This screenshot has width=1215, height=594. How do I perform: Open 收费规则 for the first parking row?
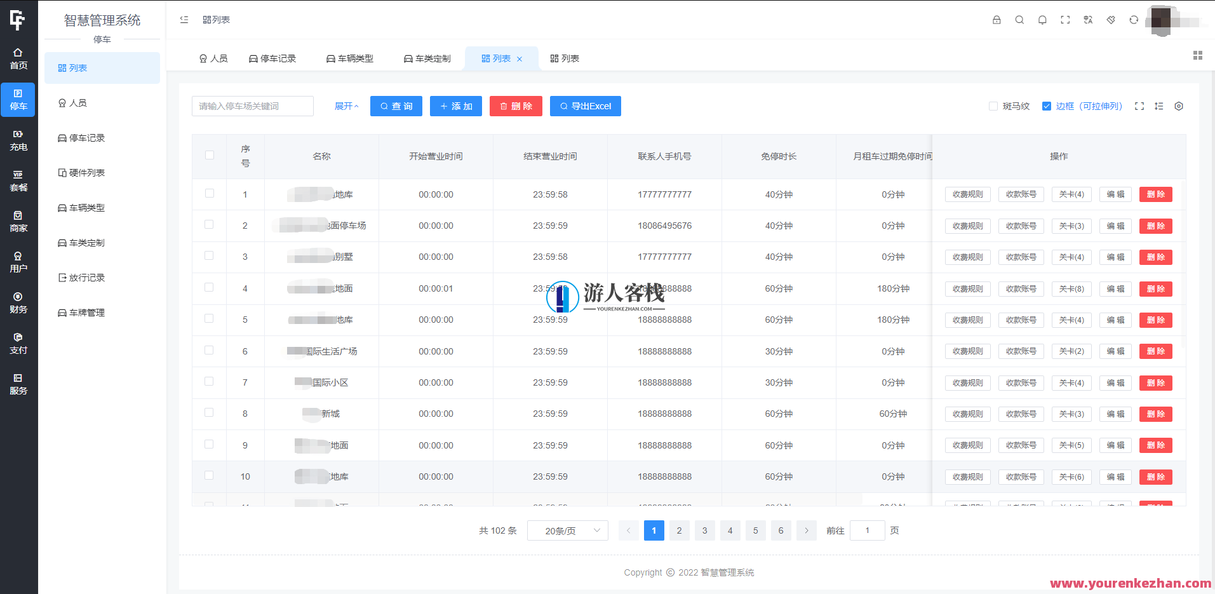click(967, 194)
